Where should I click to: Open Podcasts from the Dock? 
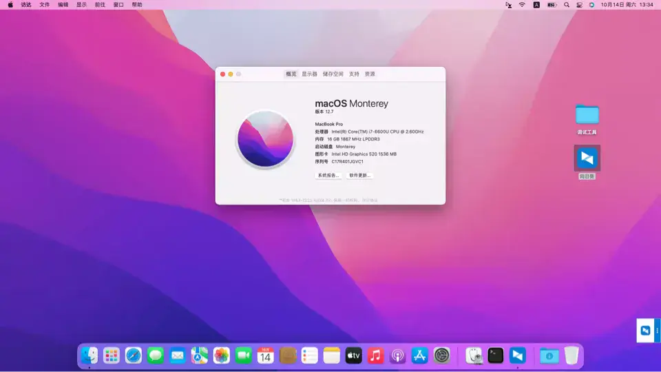(397, 355)
